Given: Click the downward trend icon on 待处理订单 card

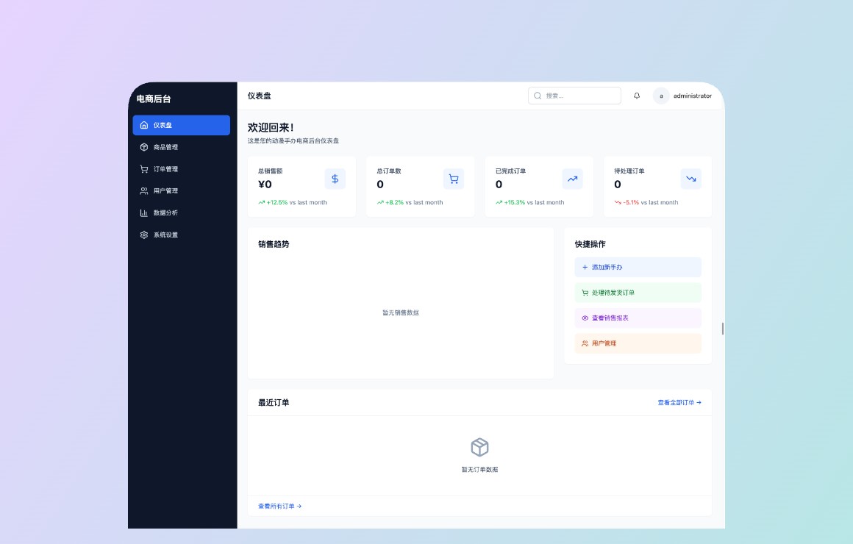Looking at the screenshot, I should point(691,179).
